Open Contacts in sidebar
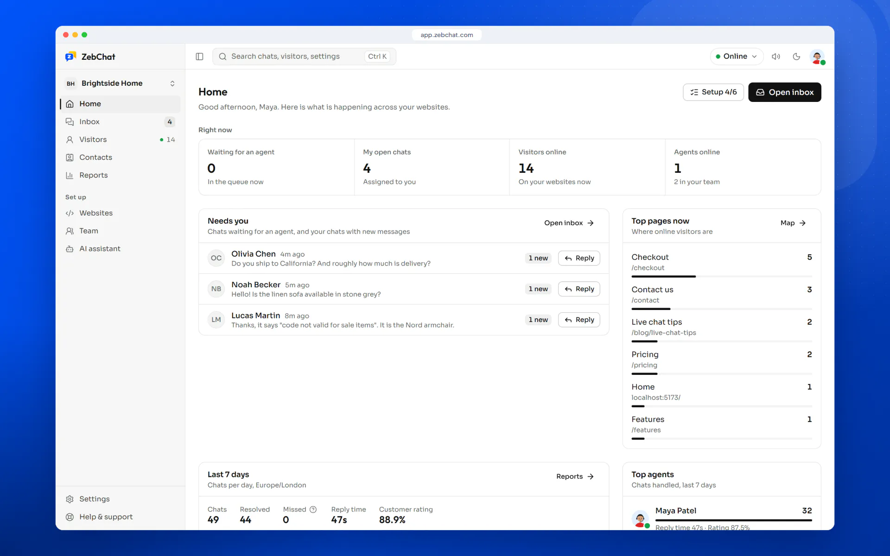890x556 pixels. (x=121, y=158)
